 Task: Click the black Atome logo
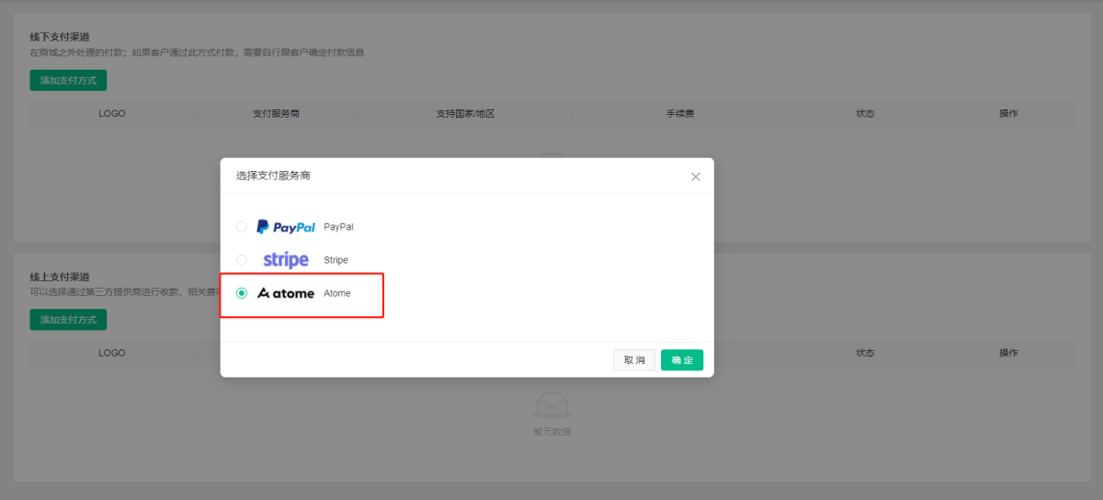[286, 293]
